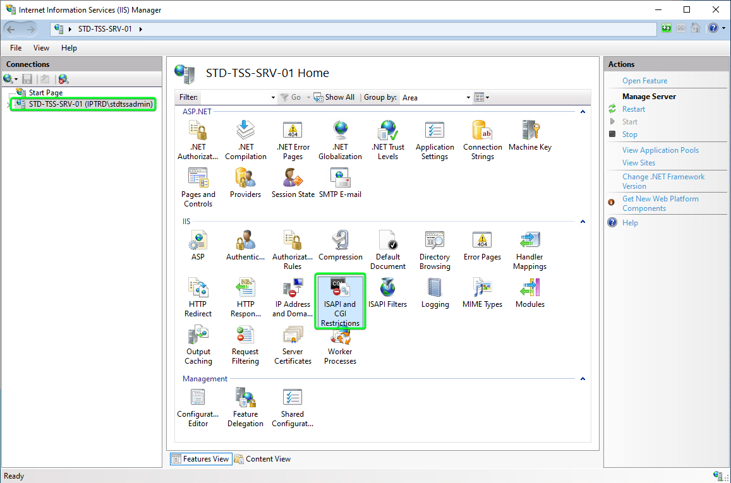731x483 pixels.
Task: Open the view mode dropdown
Action: [487, 97]
